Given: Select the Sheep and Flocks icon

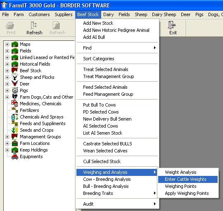Looking at the screenshot, I should click(x=15, y=77).
